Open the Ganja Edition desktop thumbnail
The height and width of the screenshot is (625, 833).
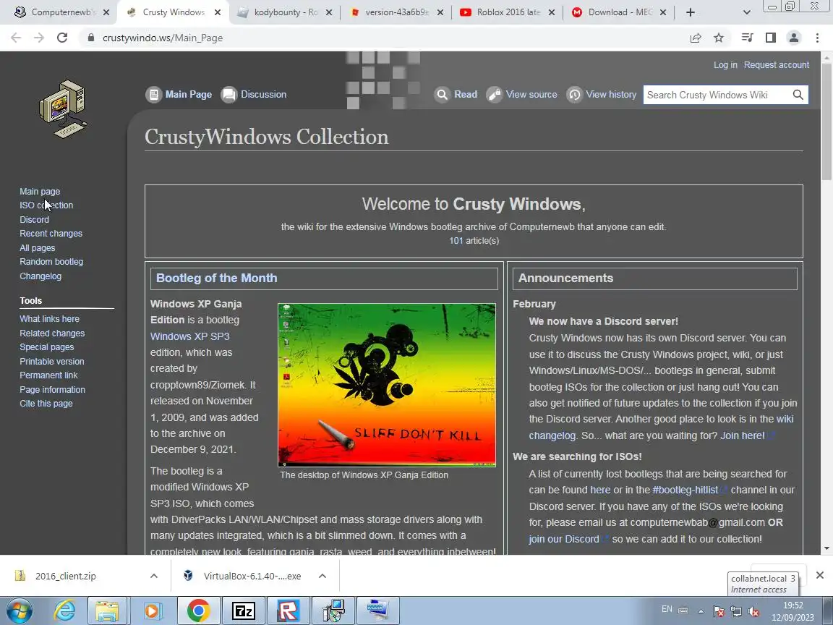[x=387, y=386]
